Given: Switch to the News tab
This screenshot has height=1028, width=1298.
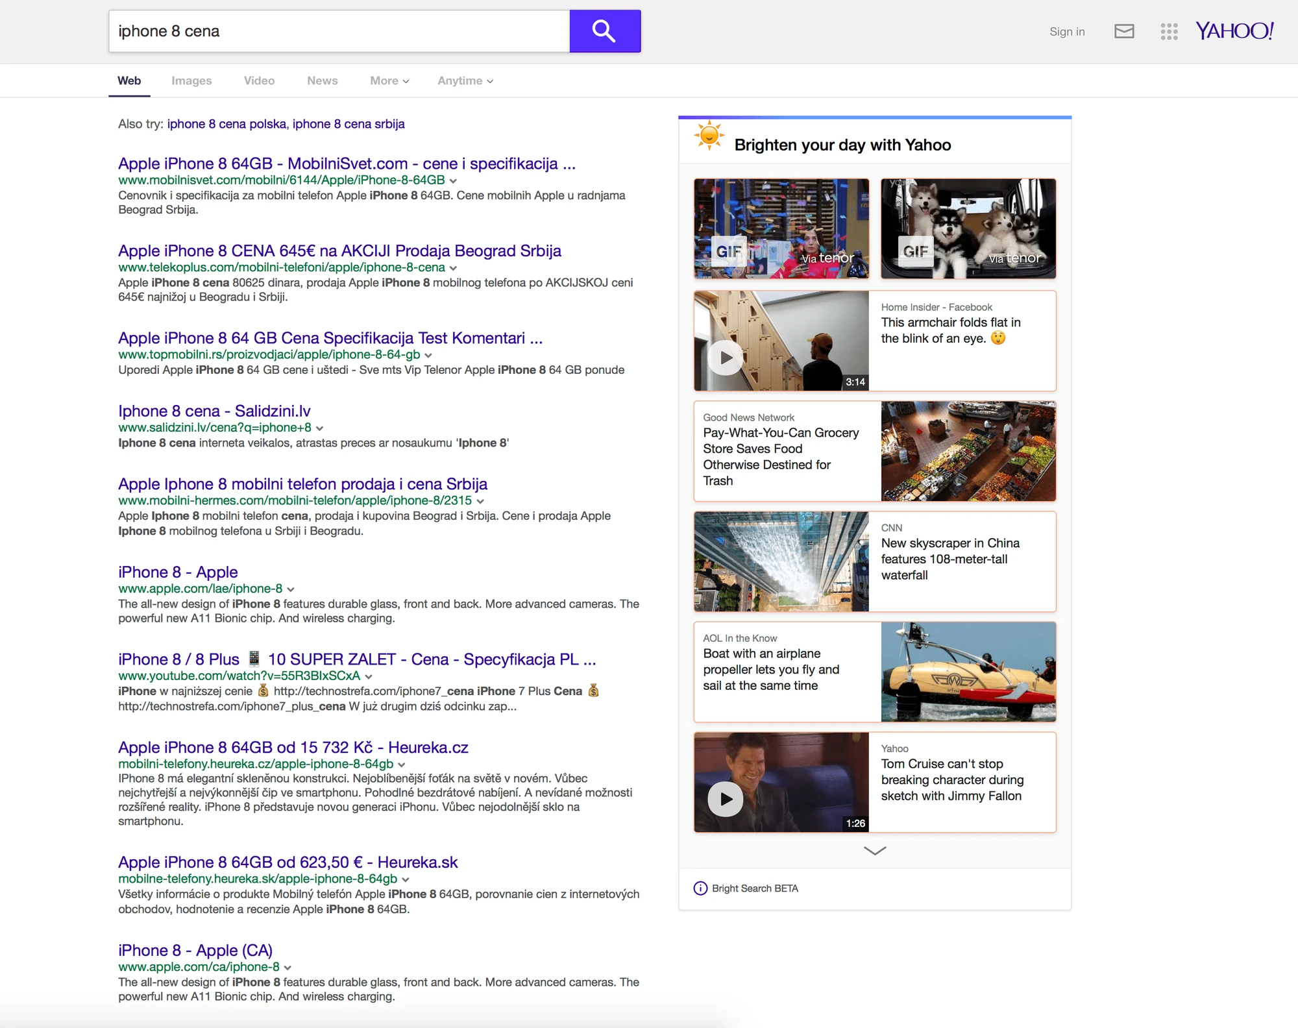Looking at the screenshot, I should coord(323,80).
